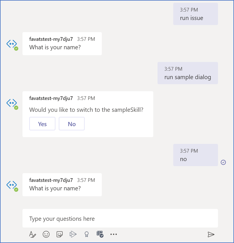Open the emoji picker
The height and width of the screenshot is (243, 234).
click(x=46, y=234)
